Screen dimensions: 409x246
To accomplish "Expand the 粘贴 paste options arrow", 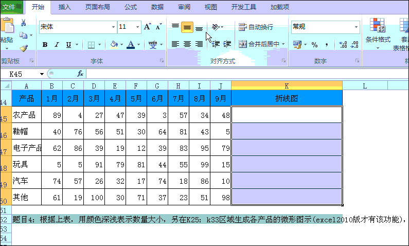I will (x=7, y=48).
